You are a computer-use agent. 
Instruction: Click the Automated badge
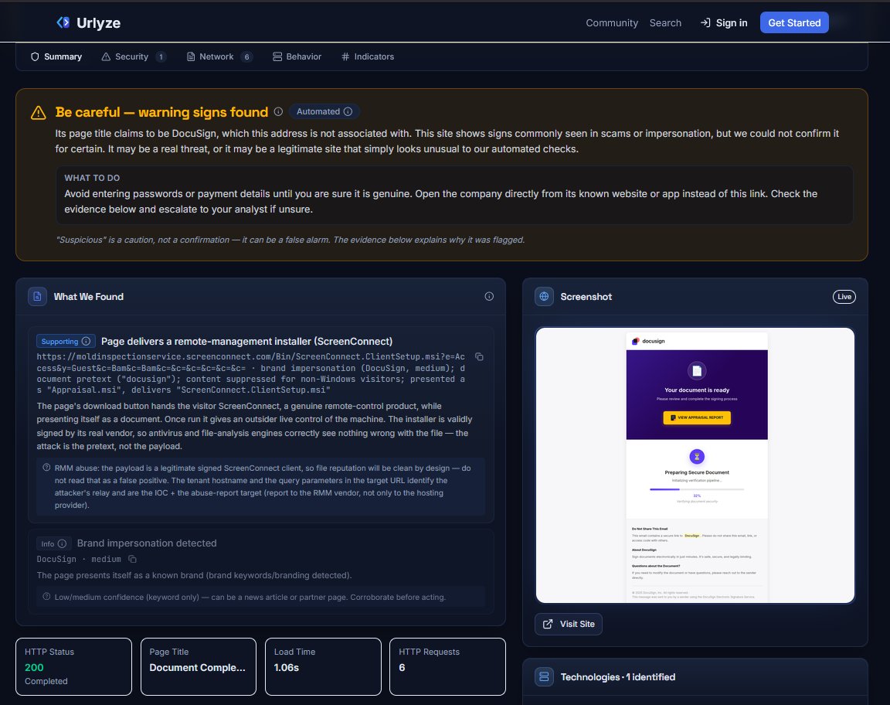pyautogui.click(x=324, y=112)
